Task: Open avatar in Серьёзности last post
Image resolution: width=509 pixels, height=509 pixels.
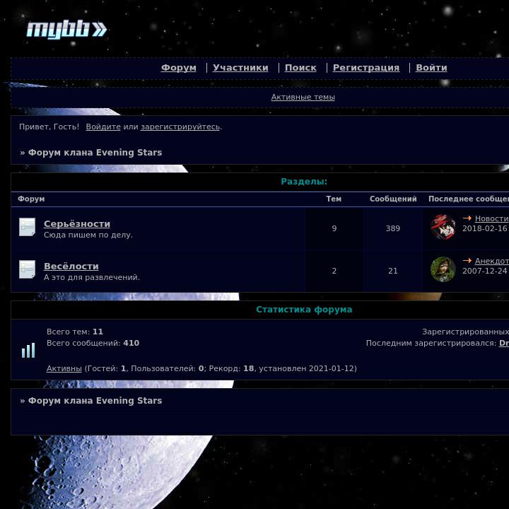Action: (x=443, y=227)
